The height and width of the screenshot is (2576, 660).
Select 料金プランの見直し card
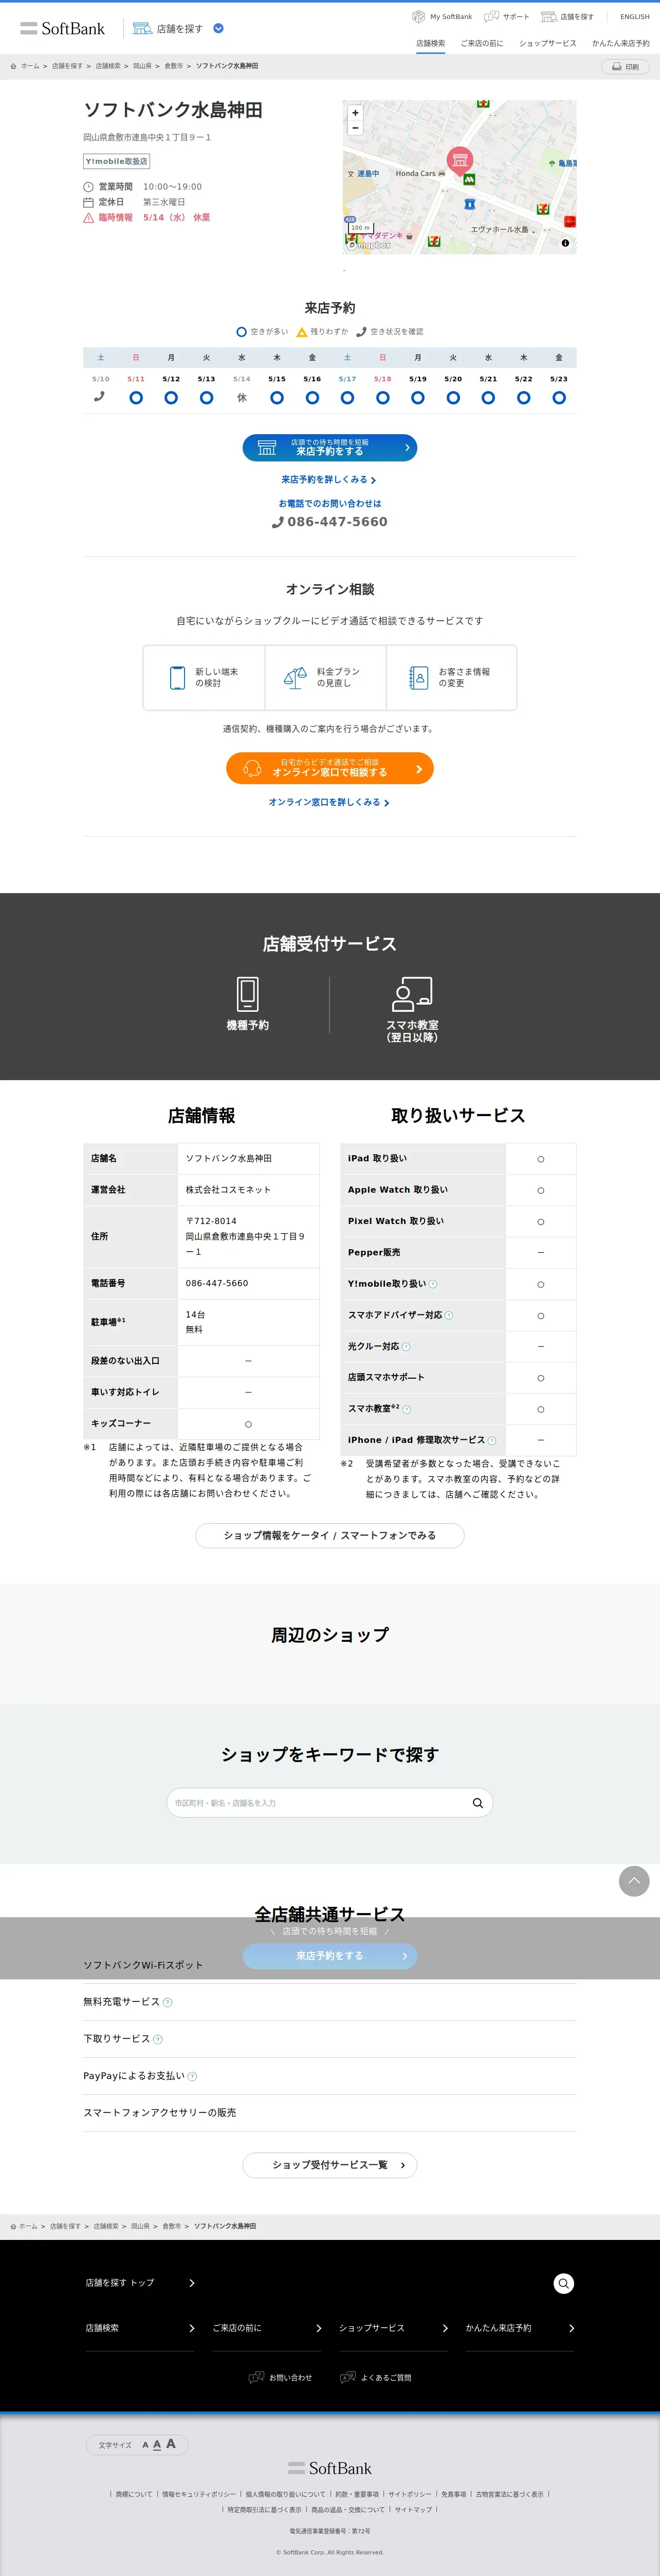pos(326,677)
